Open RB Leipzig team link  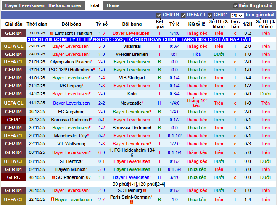71,86
